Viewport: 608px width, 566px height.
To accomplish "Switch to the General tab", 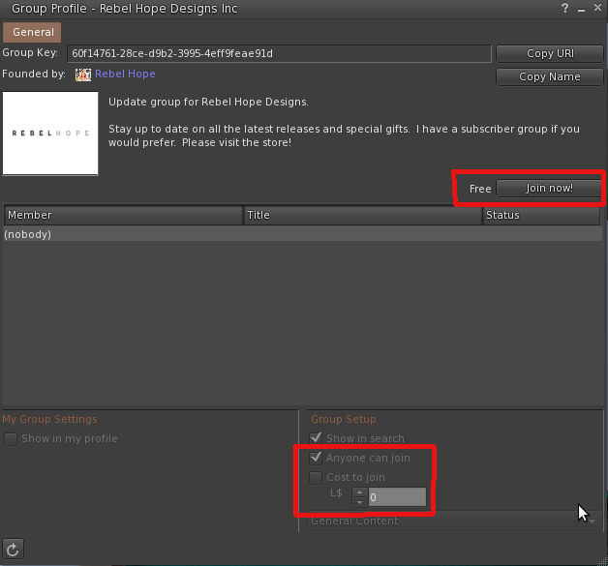I will tap(32, 32).
